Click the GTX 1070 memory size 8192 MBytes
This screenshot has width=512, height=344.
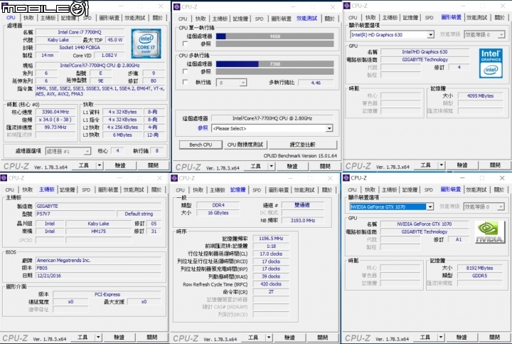[x=479, y=268]
